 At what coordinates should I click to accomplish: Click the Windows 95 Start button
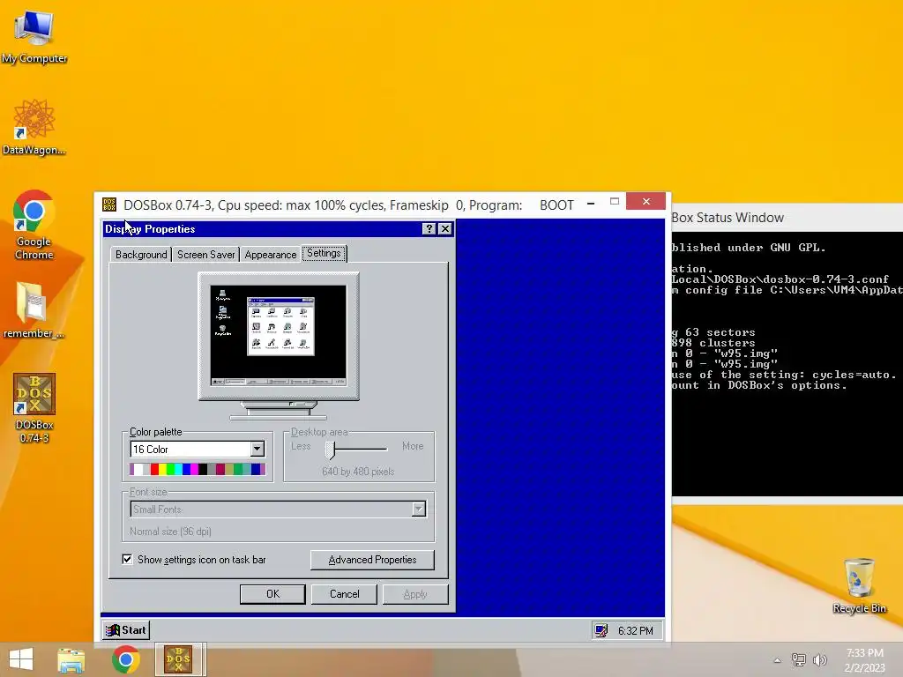pyautogui.click(x=126, y=630)
